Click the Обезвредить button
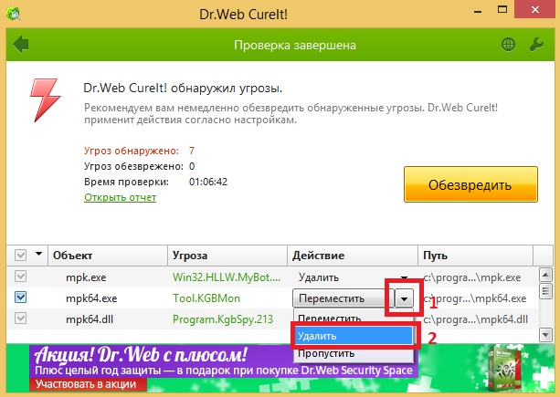This screenshot has height=397, width=560. click(x=470, y=184)
